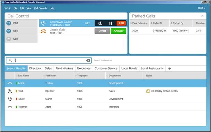This screenshot has height=132, width=211.
Task: Click Unknown Caller name text
Action: coord(61,22)
